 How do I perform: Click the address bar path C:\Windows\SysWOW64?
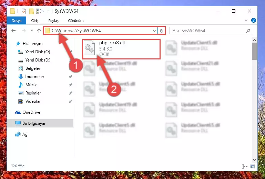tap(76, 31)
